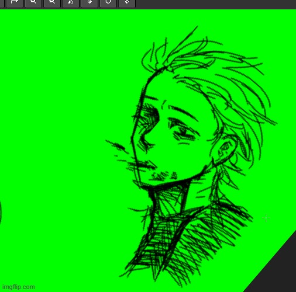
Task: Open the imgflip.com watermark link
Action: click(19, 287)
